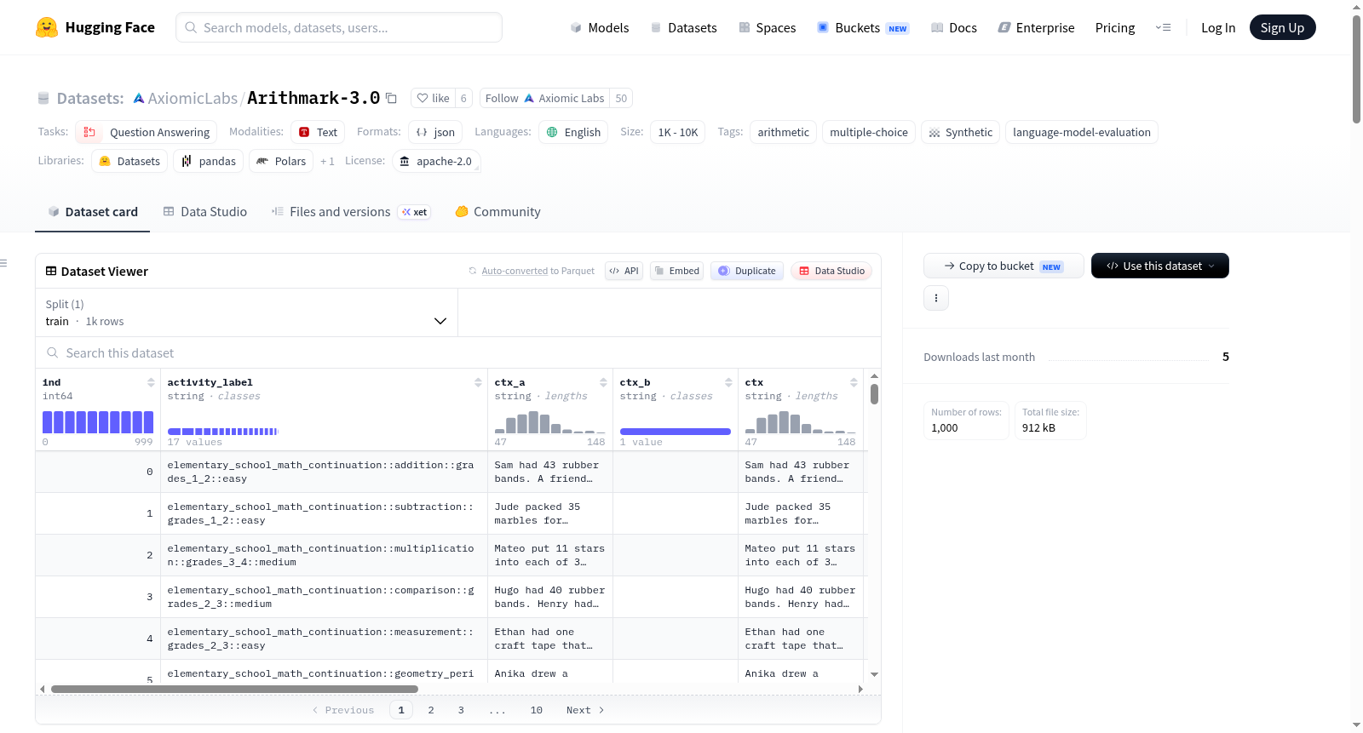The image size is (1363, 733).
Task: Click the heart like button
Action: click(x=433, y=98)
